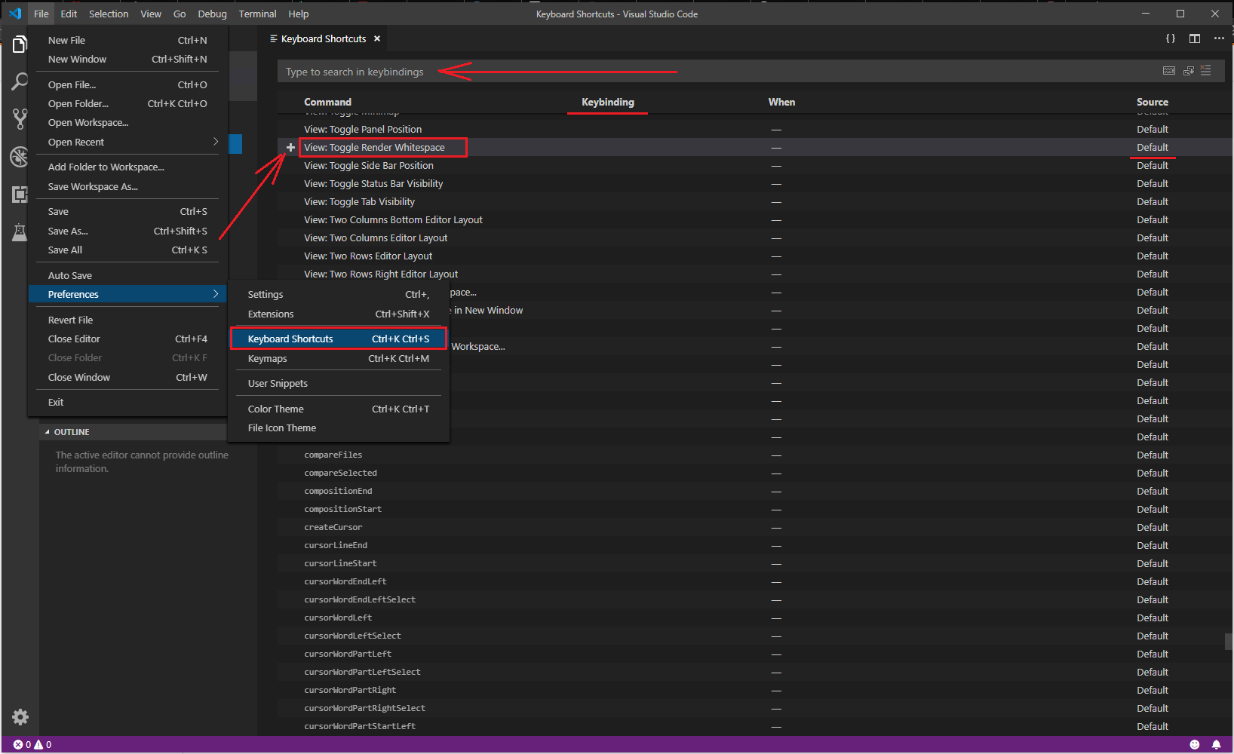Viewport: 1234px width, 754px height.
Task: Select View: Toggle Status Bar Visibility row
Action: pos(751,184)
